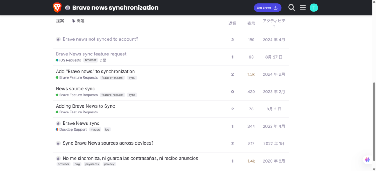Sort by 返信 column header
Viewport: 376px width, 171px height.
[x=232, y=23]
